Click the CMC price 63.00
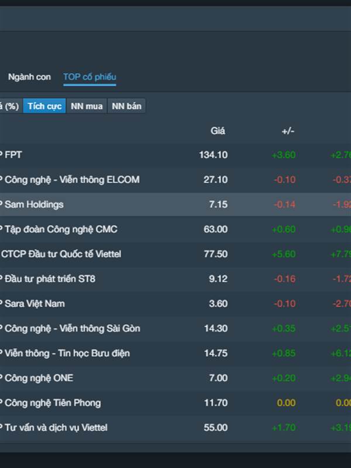This screenshot has height=468, width=351. 215,229
